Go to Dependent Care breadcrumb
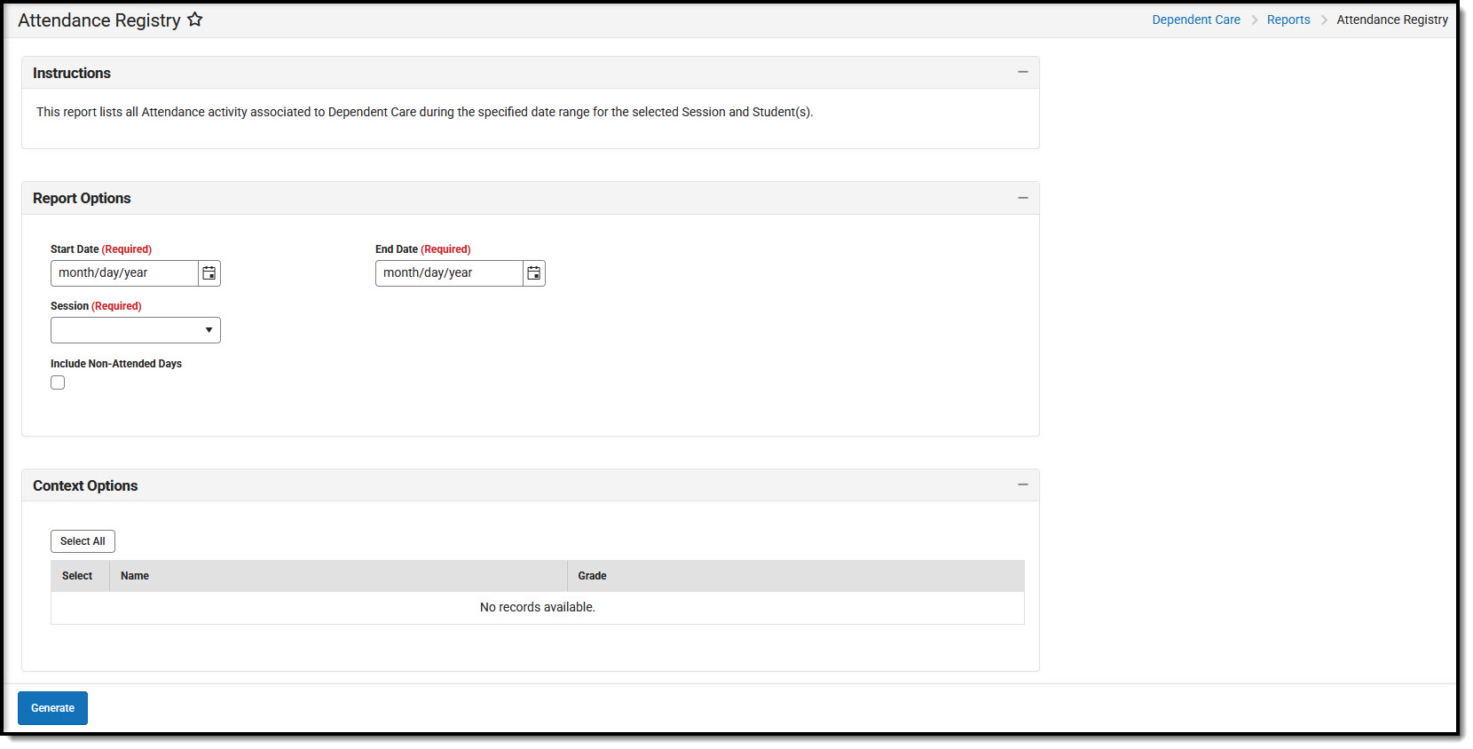 1196,20
